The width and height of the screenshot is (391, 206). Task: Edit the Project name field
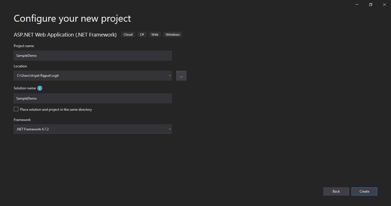[x=93, y=56]
